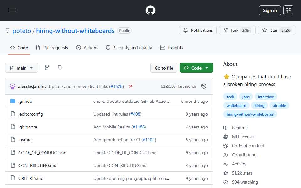The image size is (301, 188).
Task: Select the tech topic tag
Action: (230, 97)
